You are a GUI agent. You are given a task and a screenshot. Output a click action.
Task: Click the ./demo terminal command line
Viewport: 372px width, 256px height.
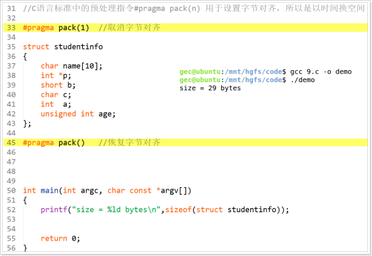[247, 80]
